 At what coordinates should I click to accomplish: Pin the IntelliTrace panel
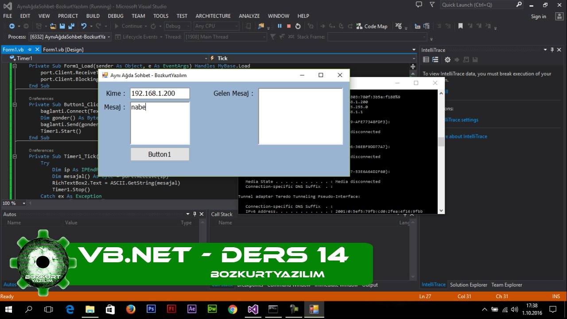point(552,50)
